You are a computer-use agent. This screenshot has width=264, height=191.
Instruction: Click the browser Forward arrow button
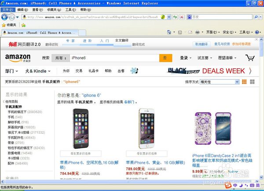[x=11, y=17]
